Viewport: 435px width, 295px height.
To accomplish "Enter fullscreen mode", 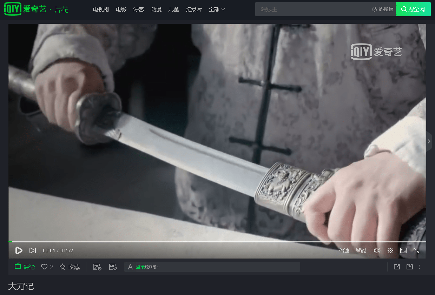I will tap(416, 250).
